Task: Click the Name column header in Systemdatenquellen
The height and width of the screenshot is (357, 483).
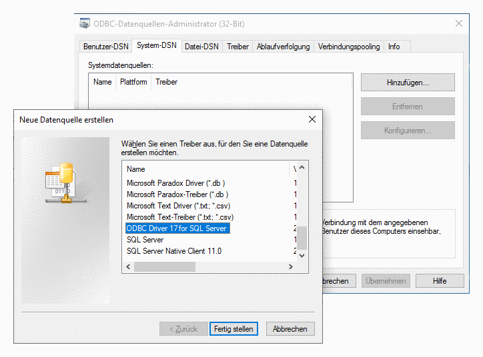Action: [102, 82]
